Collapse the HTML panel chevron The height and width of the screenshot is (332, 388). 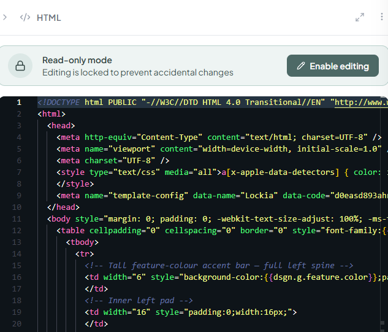coord(5,17)
